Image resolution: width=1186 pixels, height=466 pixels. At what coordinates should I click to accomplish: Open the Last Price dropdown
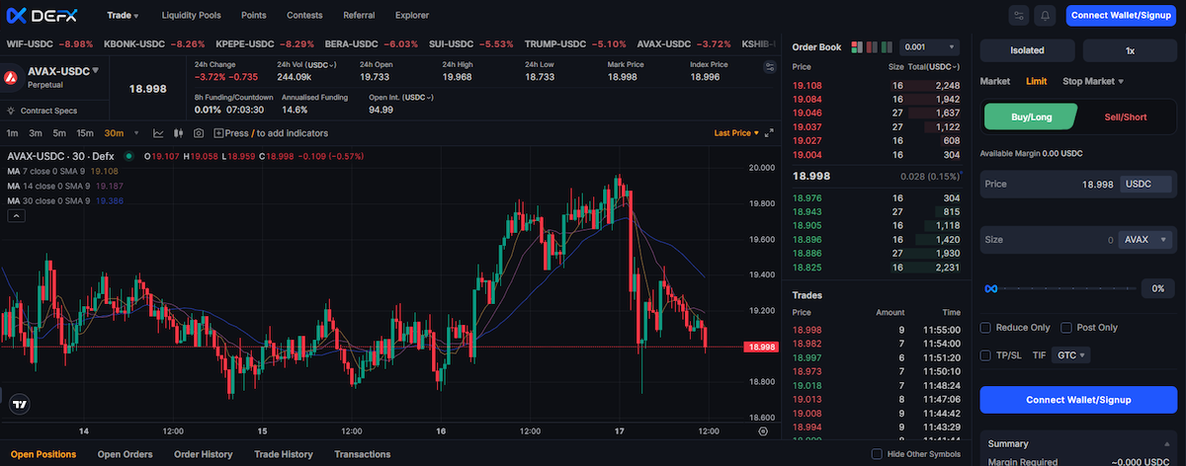pyautogui.click(x=736, y=132)
